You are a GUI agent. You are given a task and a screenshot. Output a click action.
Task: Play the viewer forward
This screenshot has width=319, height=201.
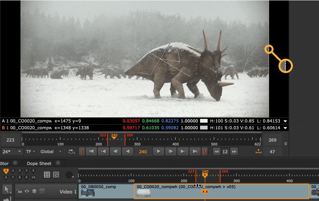(158, 152)
